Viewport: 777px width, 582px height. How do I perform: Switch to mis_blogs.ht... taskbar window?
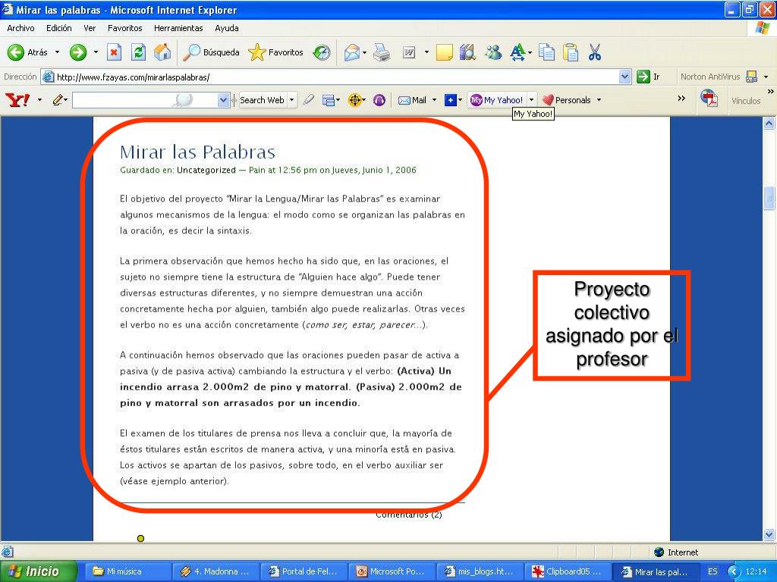[x=480, y=571]
